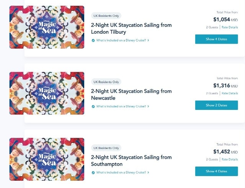This screenshot has width=245, height=188.
Task: Click checkmark icon in London Tilbury card
Action: [x=93, y=41]
